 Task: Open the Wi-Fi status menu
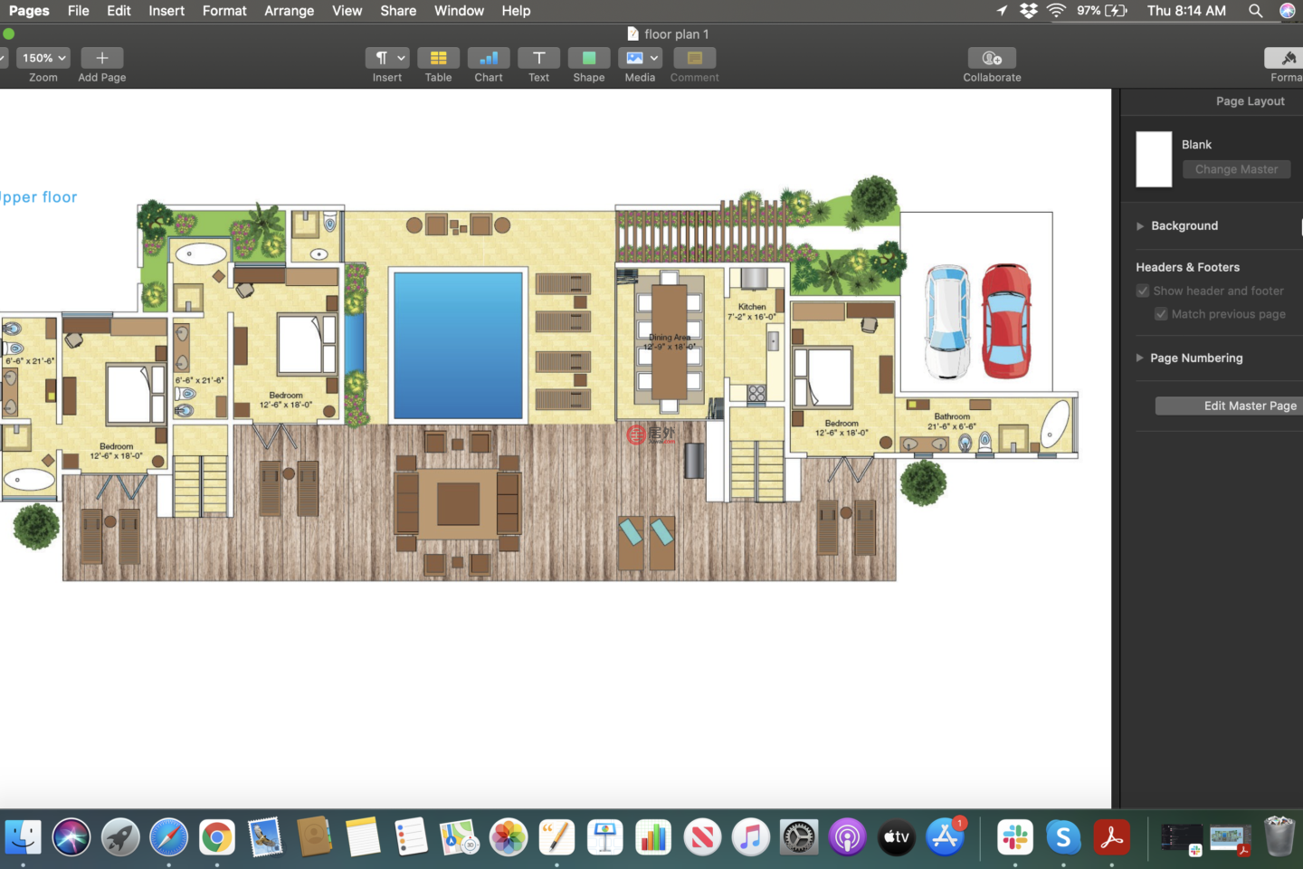pyautogui.click(x=1056, y=11)
